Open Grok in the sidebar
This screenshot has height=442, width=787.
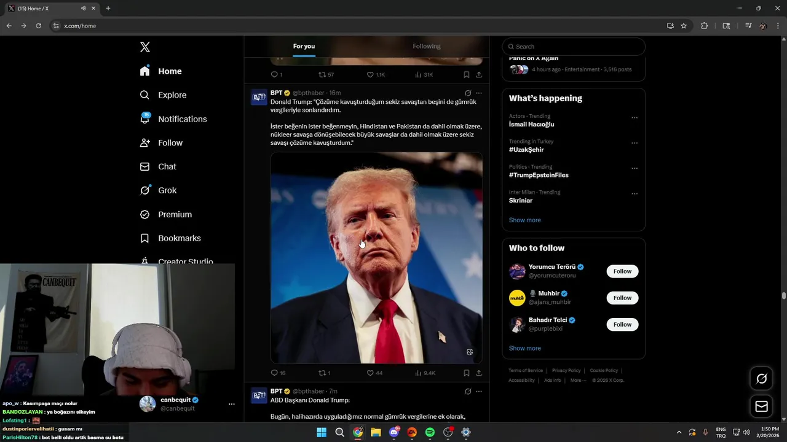tap(158, 190)
